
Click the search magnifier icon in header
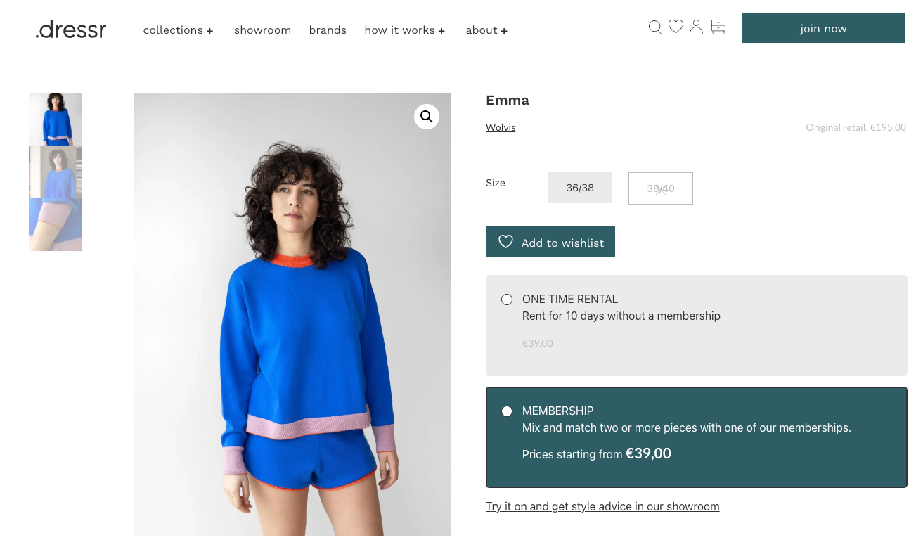654,27
